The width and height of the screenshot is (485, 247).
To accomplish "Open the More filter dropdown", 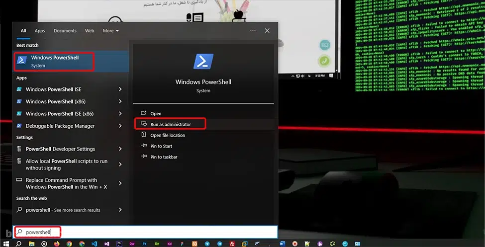I will pyautogui.click(x=110, y=31).
